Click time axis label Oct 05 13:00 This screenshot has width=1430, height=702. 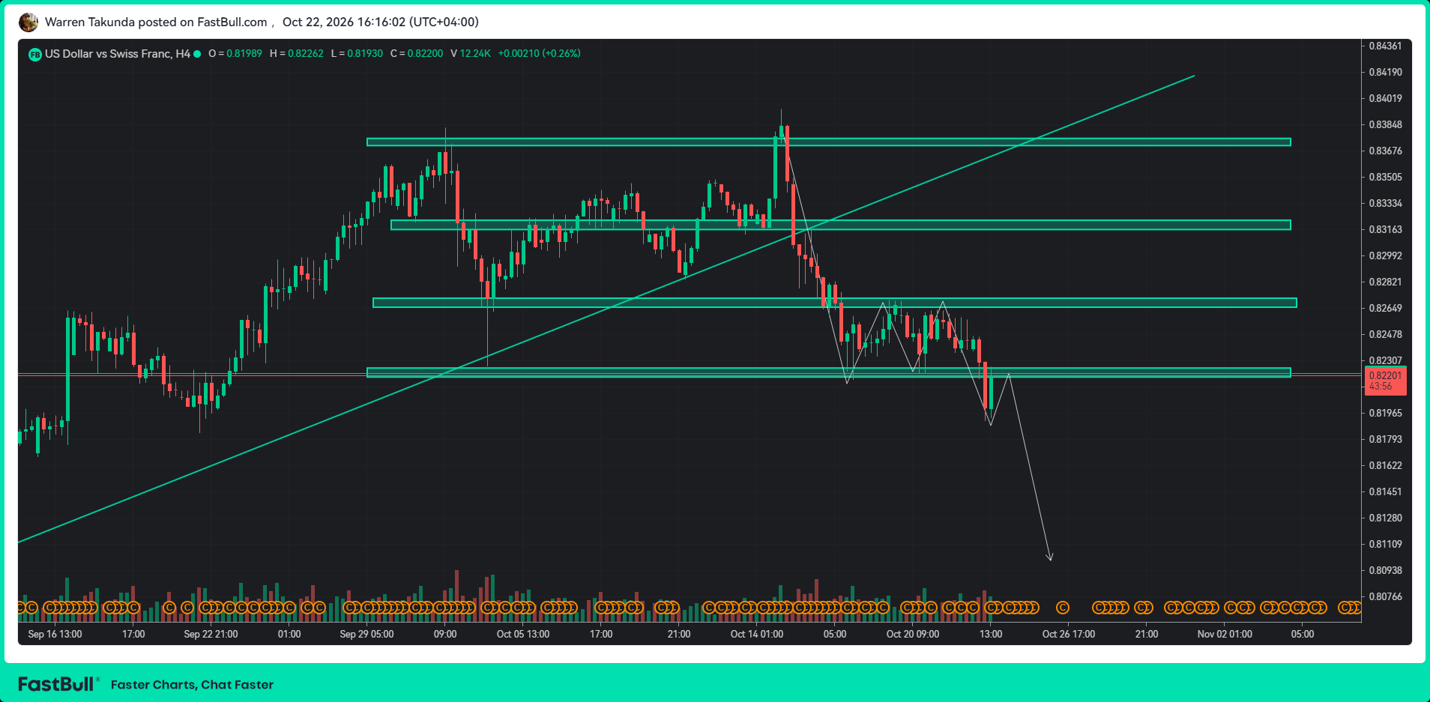pos(523,634)
